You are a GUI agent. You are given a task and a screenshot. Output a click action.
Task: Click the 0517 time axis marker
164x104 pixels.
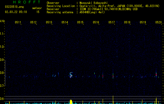tap(112, 22)
